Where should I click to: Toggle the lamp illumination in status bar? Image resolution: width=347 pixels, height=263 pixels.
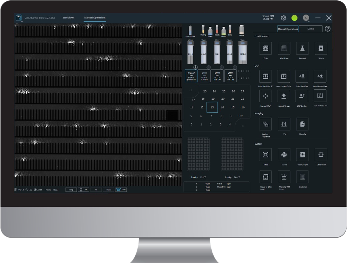(x=83, y=190)
